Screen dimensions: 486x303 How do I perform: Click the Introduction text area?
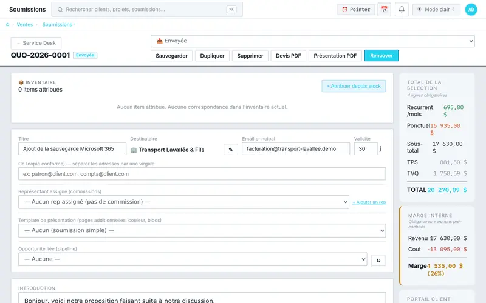202,298
